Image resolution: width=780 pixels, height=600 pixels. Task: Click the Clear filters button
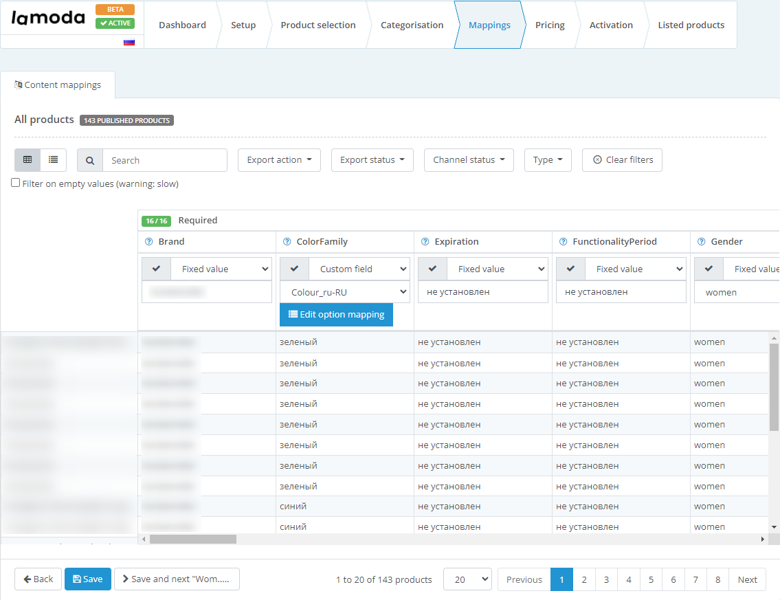coord(623,159)
